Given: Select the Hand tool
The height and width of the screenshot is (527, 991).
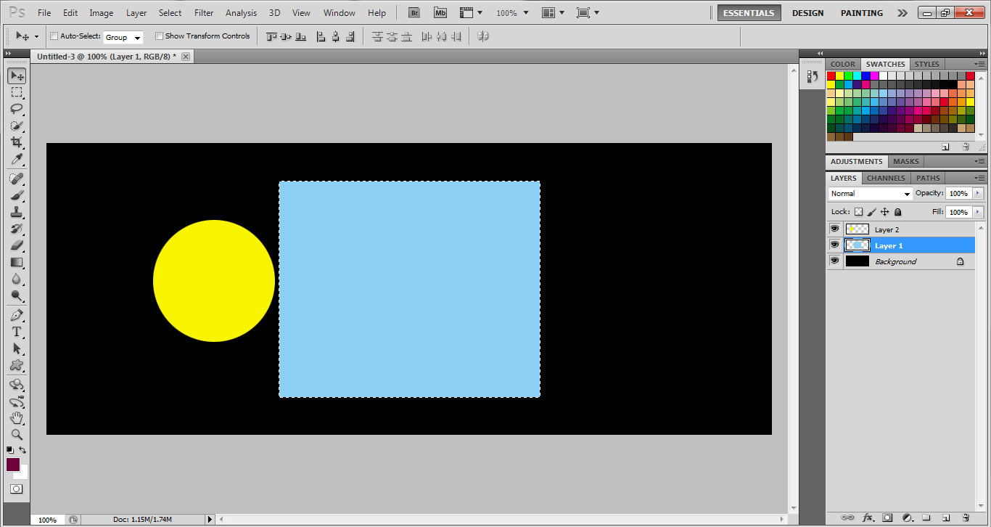Looking at the screenshot, I should (x=17, y=418).
